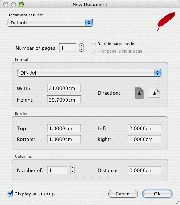Click the green zoom window button
Viewport: 180px width, 205px height.
[21, 5]
